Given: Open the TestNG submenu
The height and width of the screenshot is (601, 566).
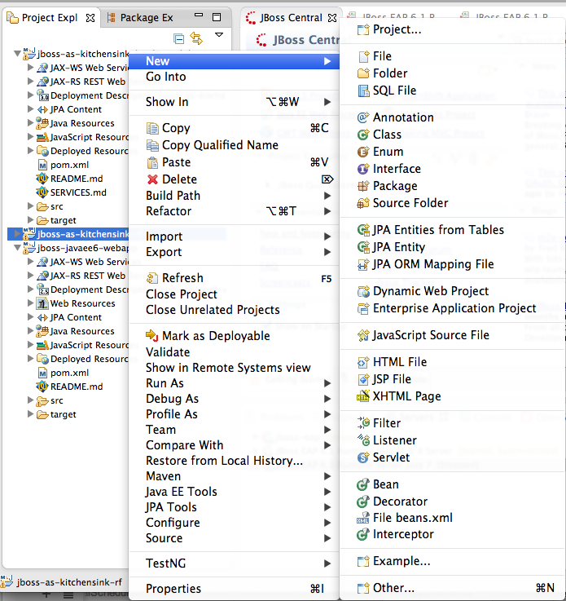Looking at the screenshot, I should pos(235,563).
